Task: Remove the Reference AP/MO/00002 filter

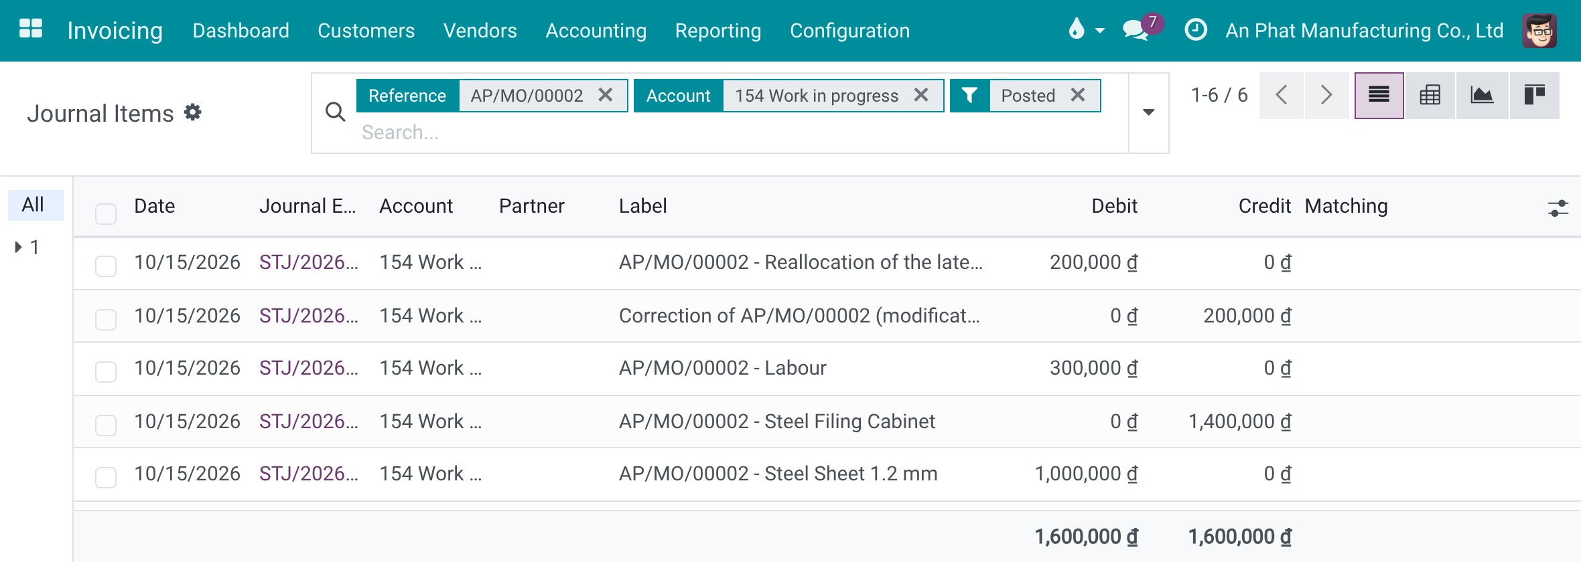Action: coord(606,95)
